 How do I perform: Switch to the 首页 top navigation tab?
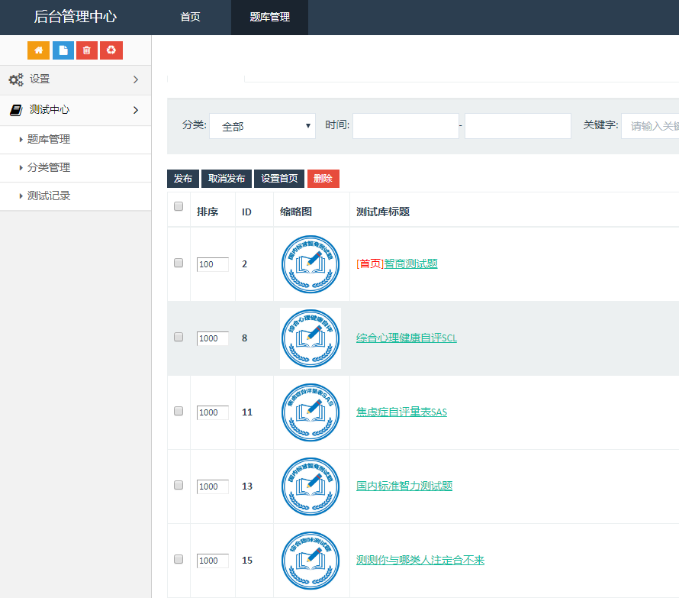[190, 18]
